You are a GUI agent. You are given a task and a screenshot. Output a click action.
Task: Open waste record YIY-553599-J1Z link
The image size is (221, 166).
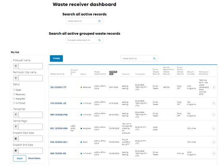[x=58, y=103]
